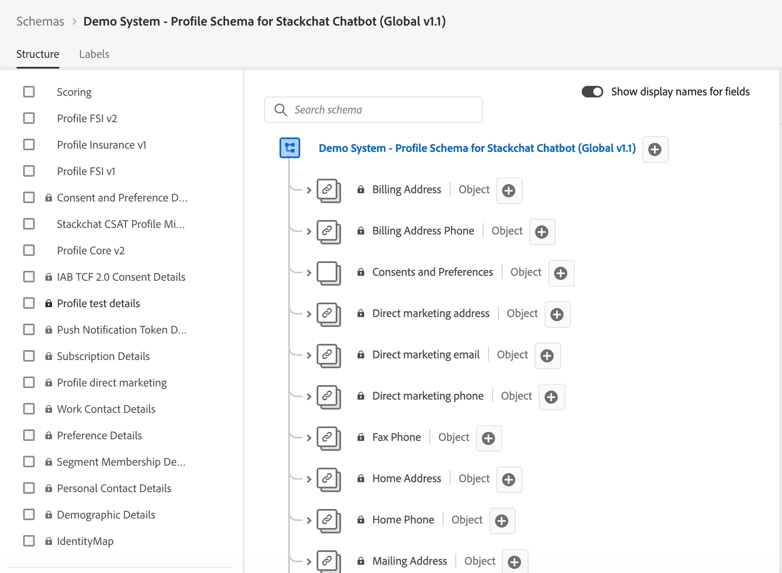Screen dimensions: 782x573
Task: Click plus icon next to Billing Address Phone
Action: [x=542, y=232]
